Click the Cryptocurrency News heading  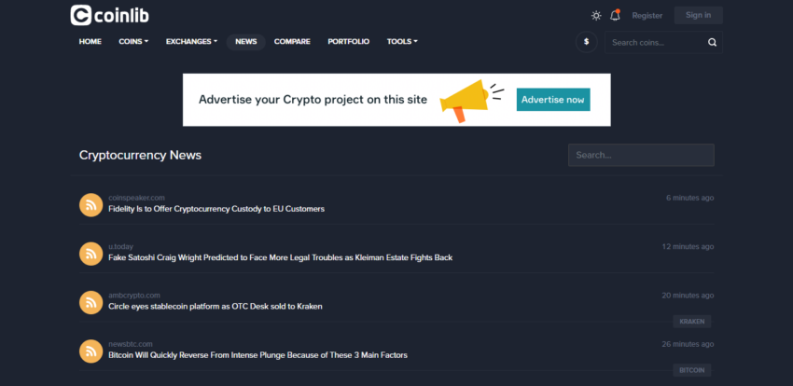(140, 155)
